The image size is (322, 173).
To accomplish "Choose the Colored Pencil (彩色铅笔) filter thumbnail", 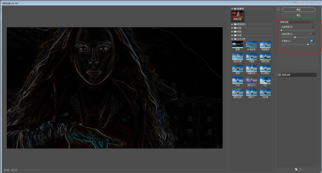I will [251, 45].
